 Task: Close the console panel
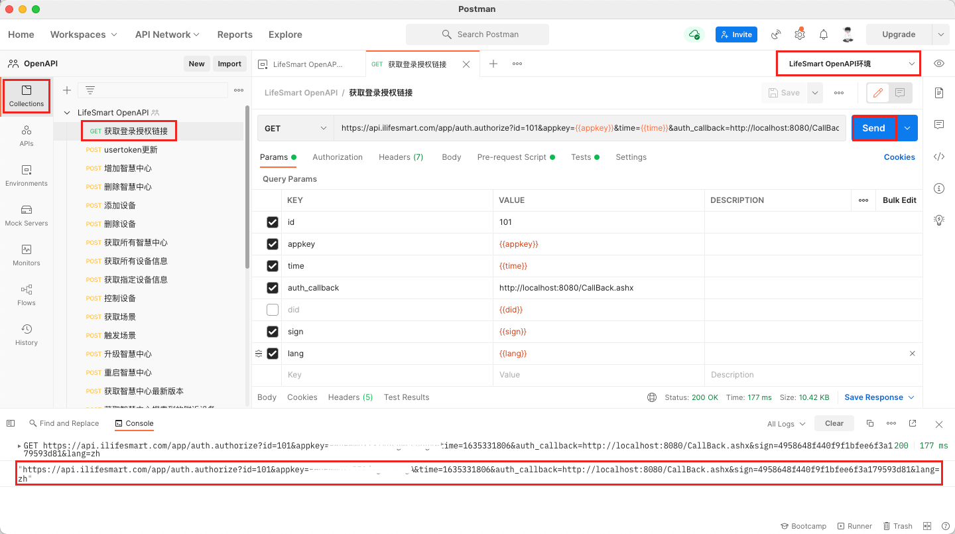click(939, 424)
